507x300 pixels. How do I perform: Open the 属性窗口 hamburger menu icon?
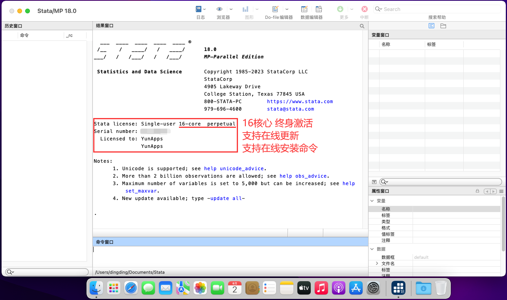[x=501, y=191]
